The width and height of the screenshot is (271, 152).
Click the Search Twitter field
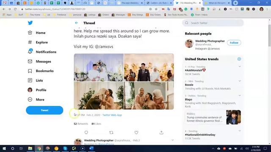point(213,23)
